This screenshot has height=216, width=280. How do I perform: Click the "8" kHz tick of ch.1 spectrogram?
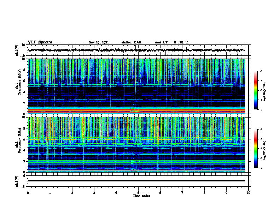tap(24, 70)
